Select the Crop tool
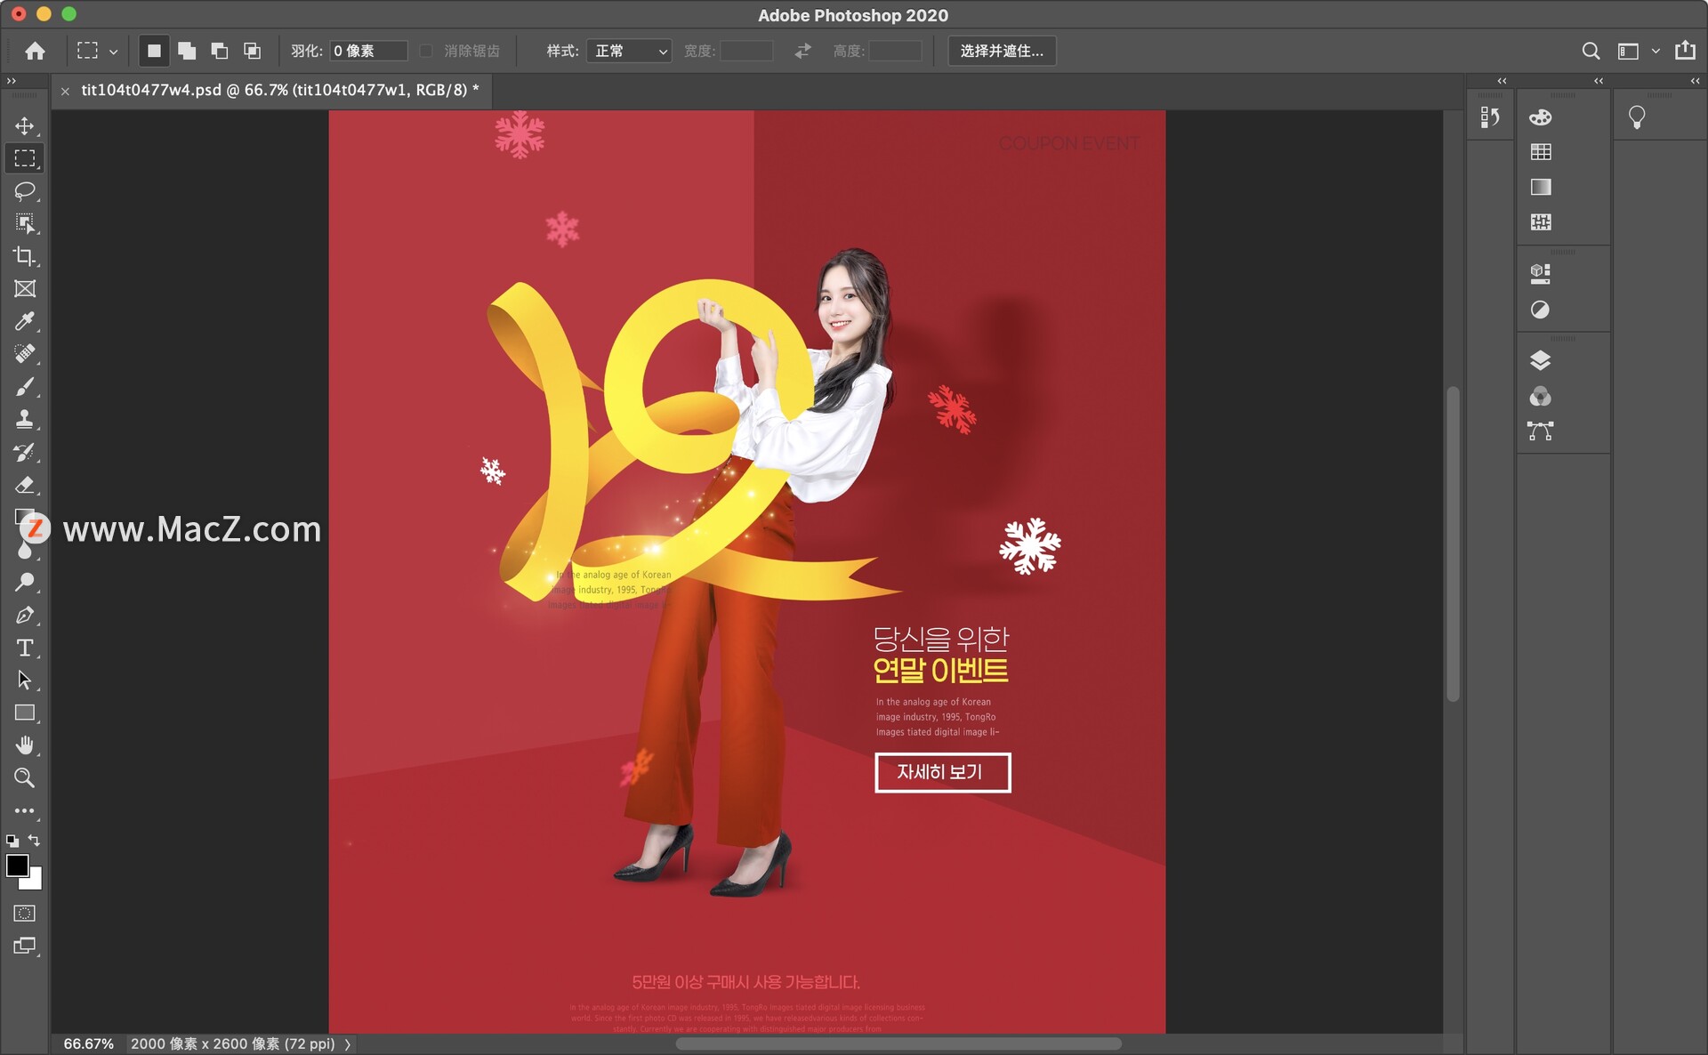Viewport: 1708px width, 1055px height. (x=25, y=256)
